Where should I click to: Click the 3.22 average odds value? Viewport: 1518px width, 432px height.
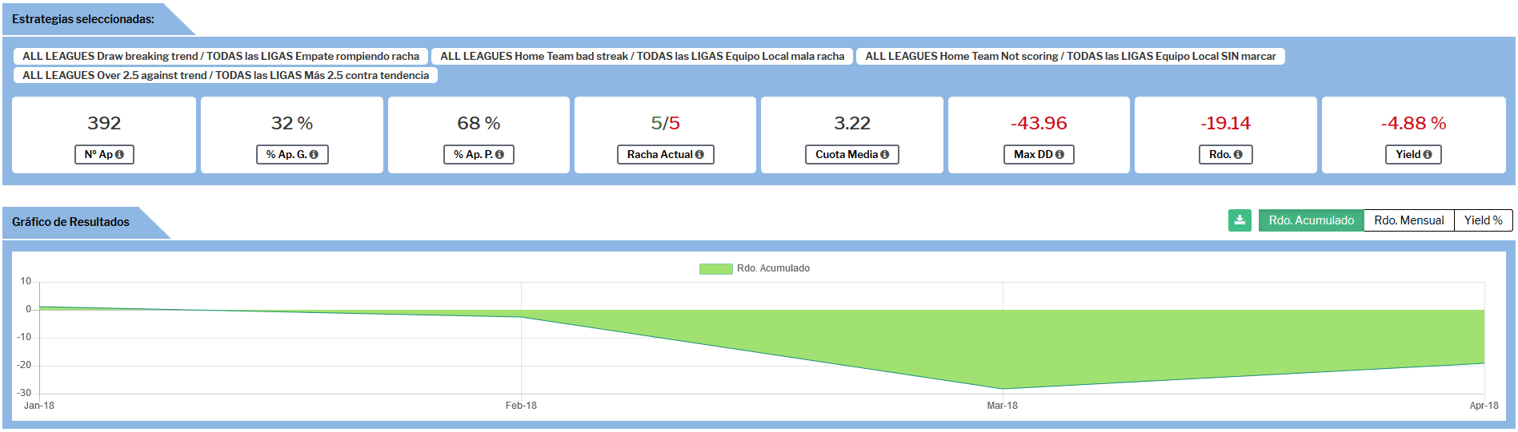pos(851,123)
